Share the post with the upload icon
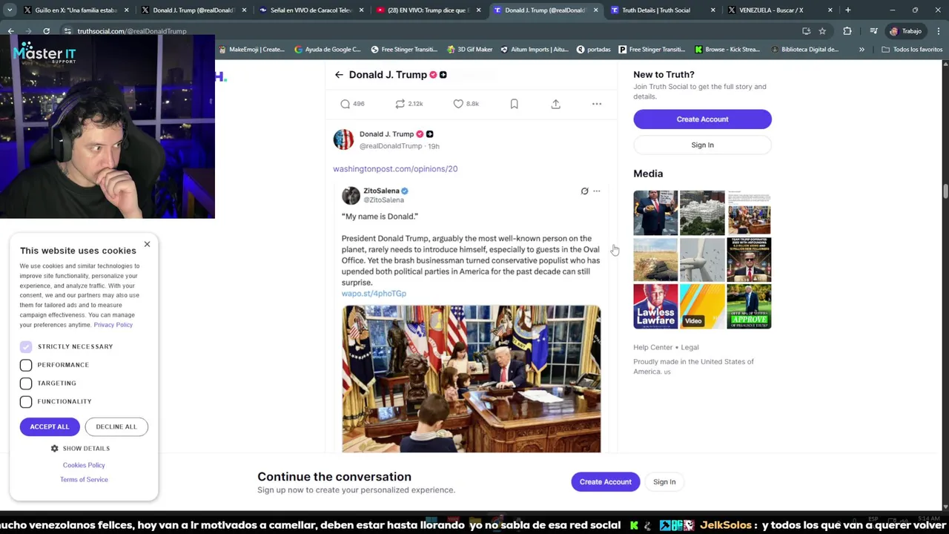This screenshot has width=949, height=534. coord(555,104)
